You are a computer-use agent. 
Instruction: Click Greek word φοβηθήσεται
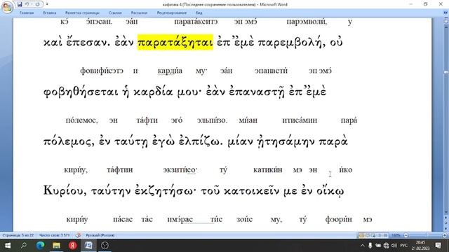click(x=81, y=92)
